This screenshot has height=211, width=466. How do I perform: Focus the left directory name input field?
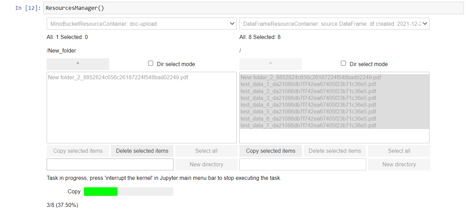(x=110, y=164)
